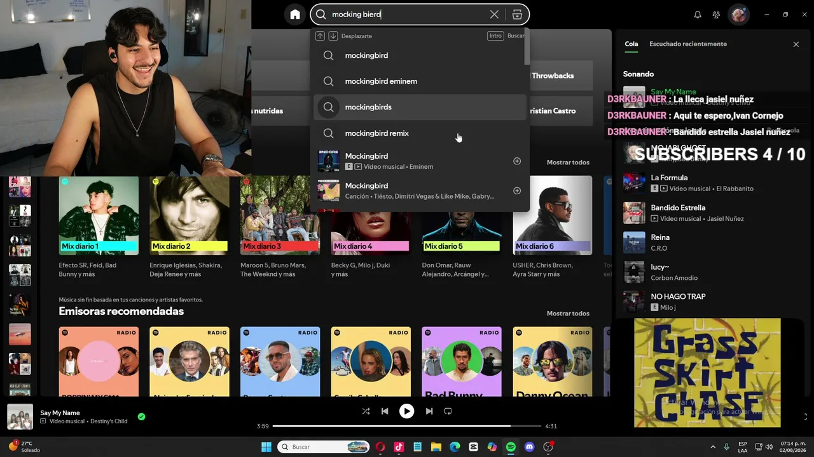Screen dimensions: 814x457
Task: Open Say My Name title in player bar
Action: click(x=60, y=413)
